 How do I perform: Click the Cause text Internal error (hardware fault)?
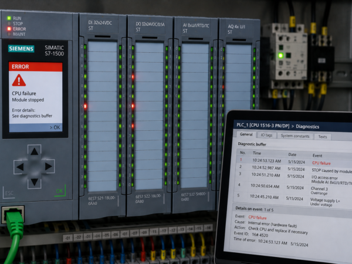point(272,224)
